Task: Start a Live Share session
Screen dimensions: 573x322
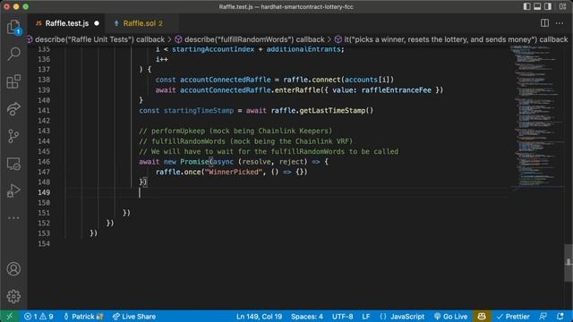Action: coord(134,317)
